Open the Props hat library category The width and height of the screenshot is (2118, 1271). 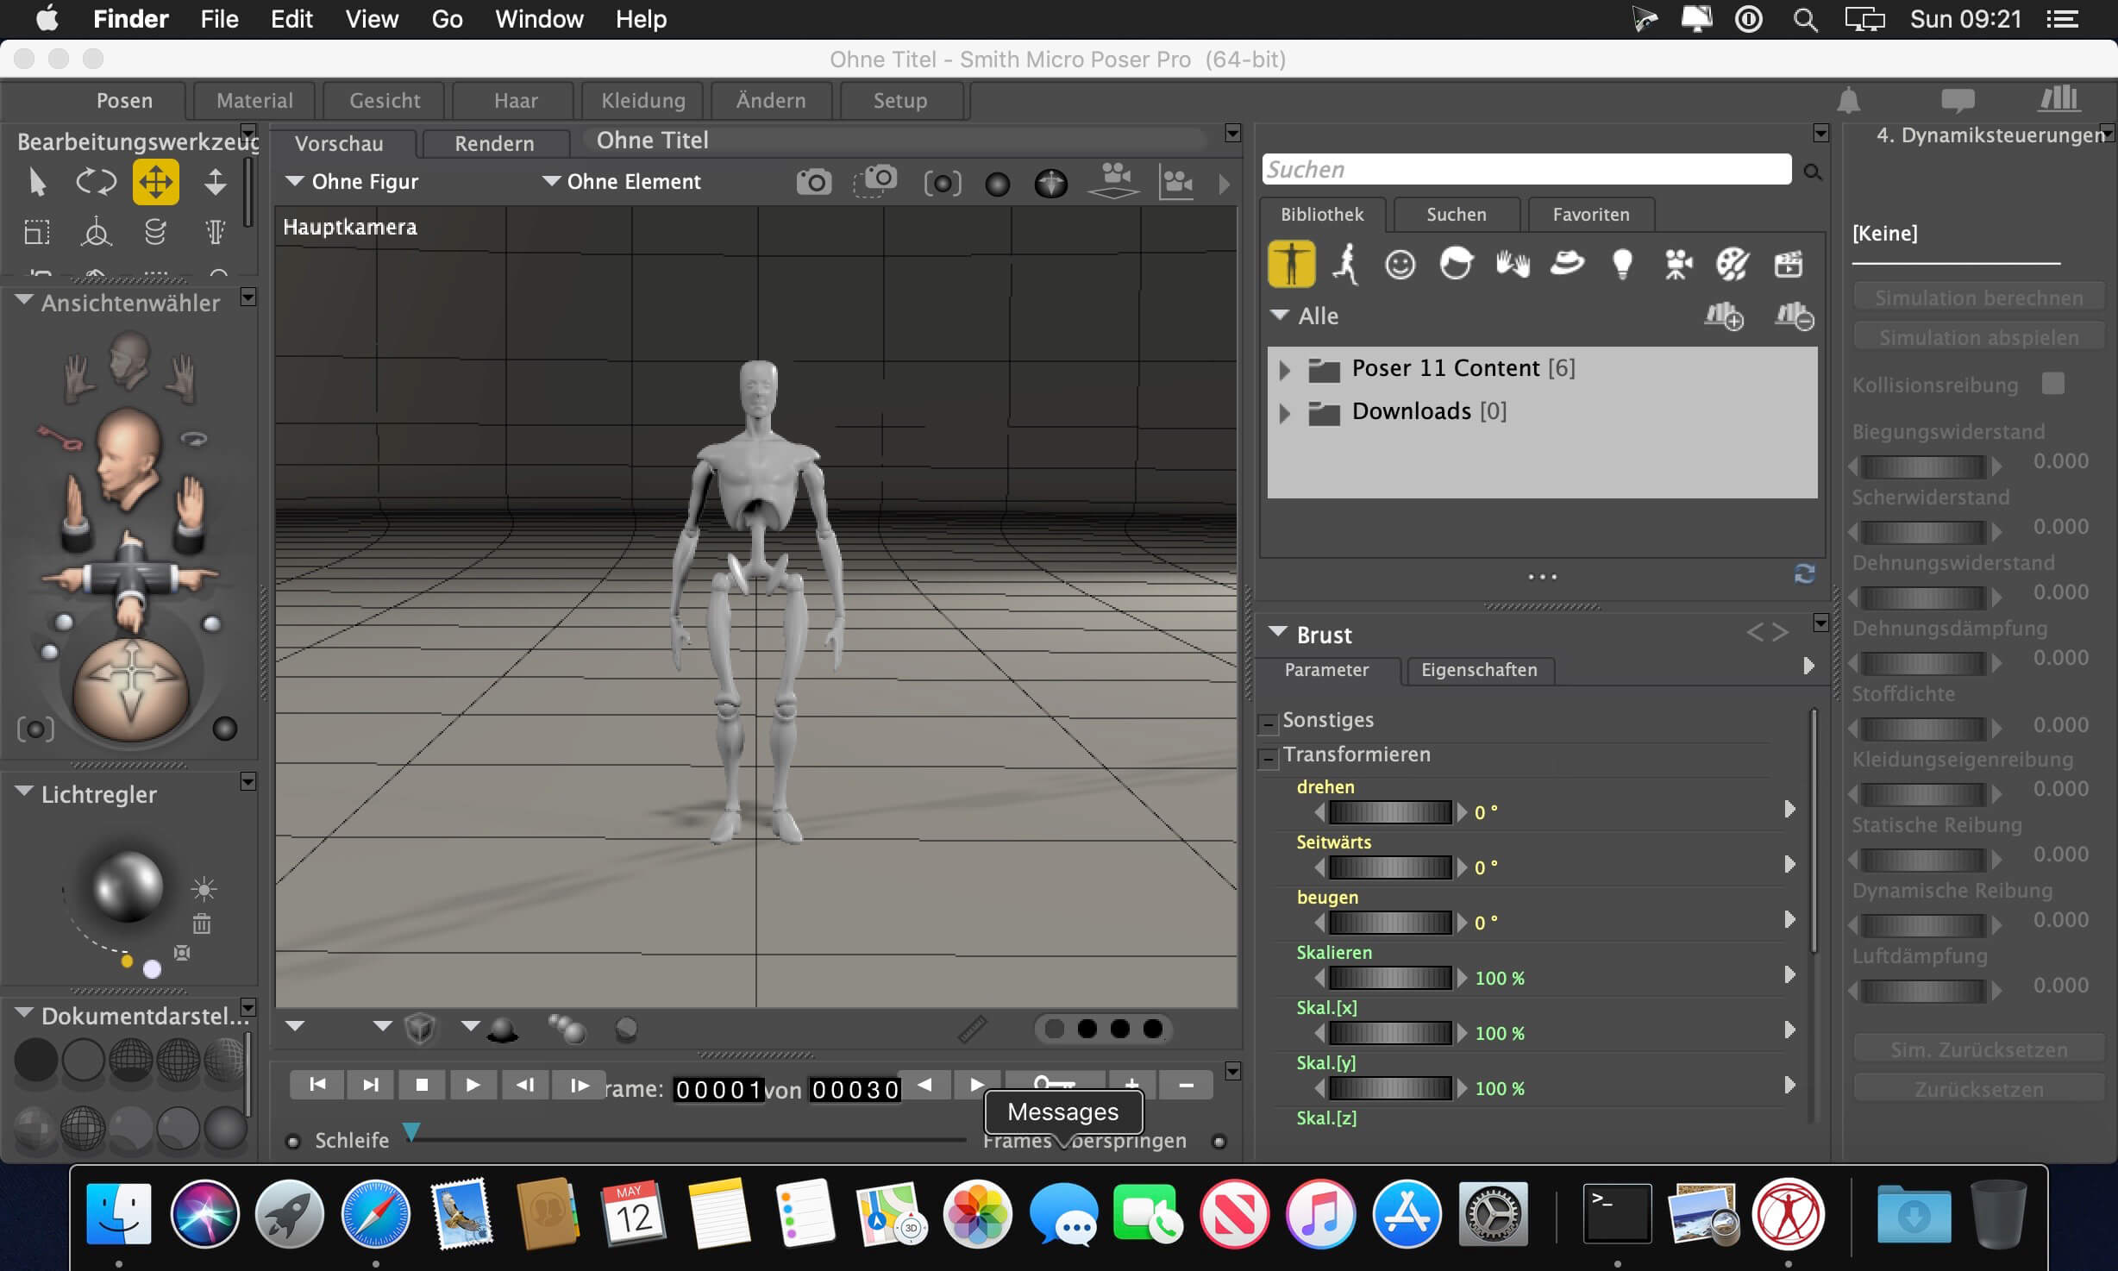pos(1567,263)
